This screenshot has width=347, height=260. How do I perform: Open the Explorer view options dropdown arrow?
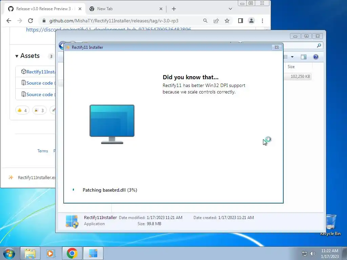click(292, 57)
